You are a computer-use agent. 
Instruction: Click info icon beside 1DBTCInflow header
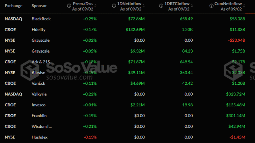[162, 4]
